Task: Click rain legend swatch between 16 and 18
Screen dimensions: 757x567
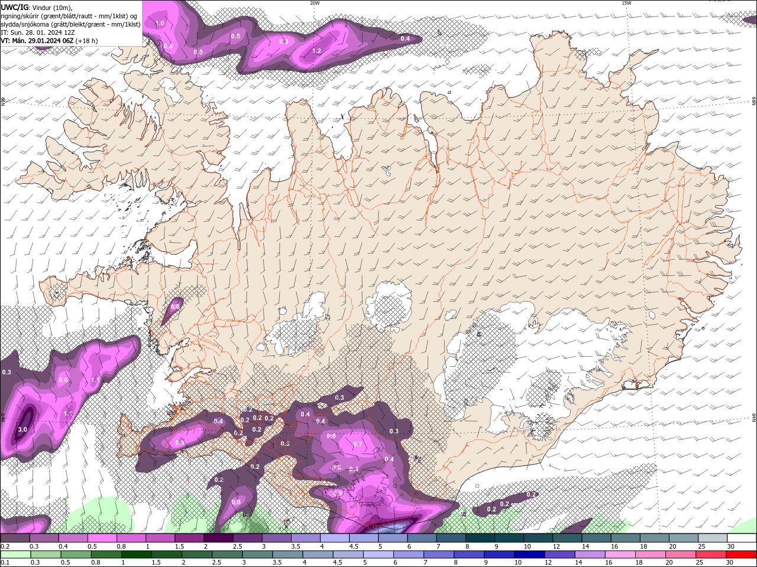Action: 621,555
